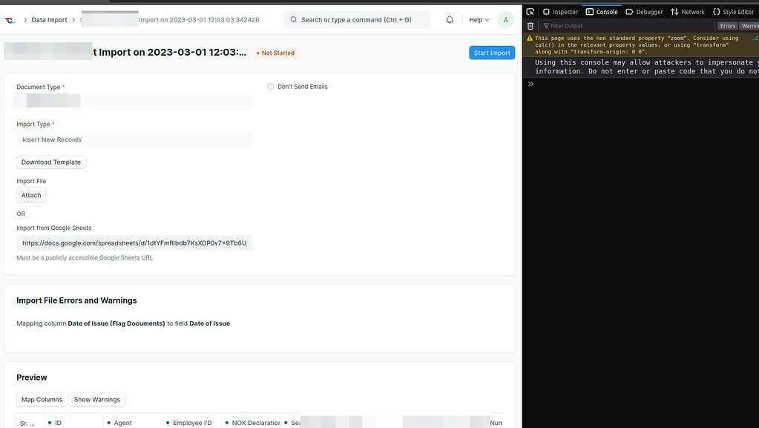This screenshot has height=428, width=759.
Task: Clear the console with the trash icon
Action: click(x=530, y=25)
